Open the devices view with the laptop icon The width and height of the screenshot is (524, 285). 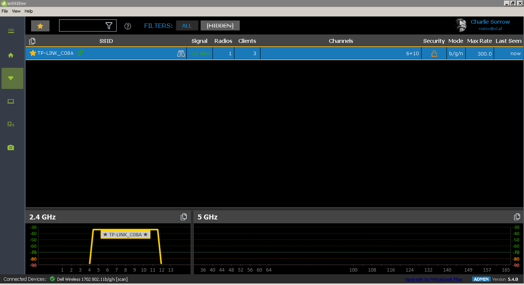[x=10, y=101]
